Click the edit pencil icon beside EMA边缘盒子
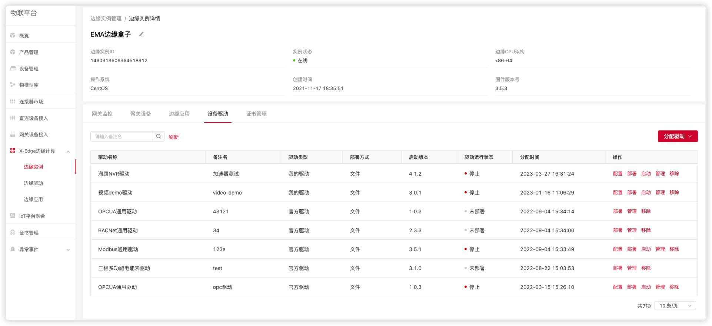 click(x=141, y=34)
